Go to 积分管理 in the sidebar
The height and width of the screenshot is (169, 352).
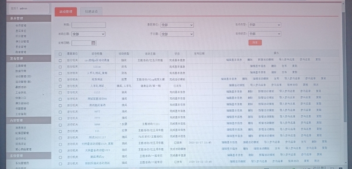21,36
